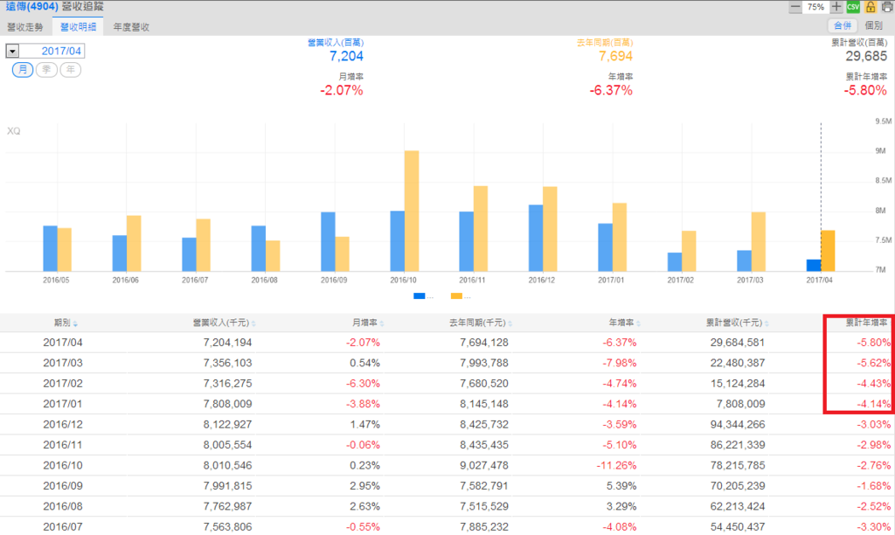Click the sort arrows beside 年增率 column header
Viewport: 895px width, 535px height.
click(638, 323)
